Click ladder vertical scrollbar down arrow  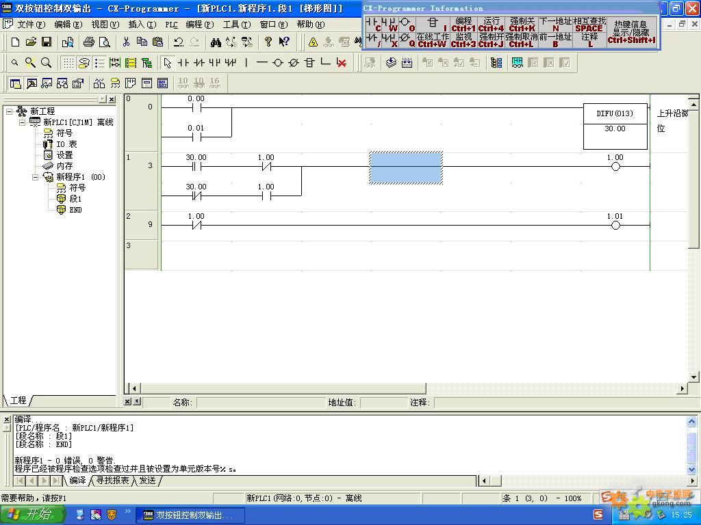(694, 377)
